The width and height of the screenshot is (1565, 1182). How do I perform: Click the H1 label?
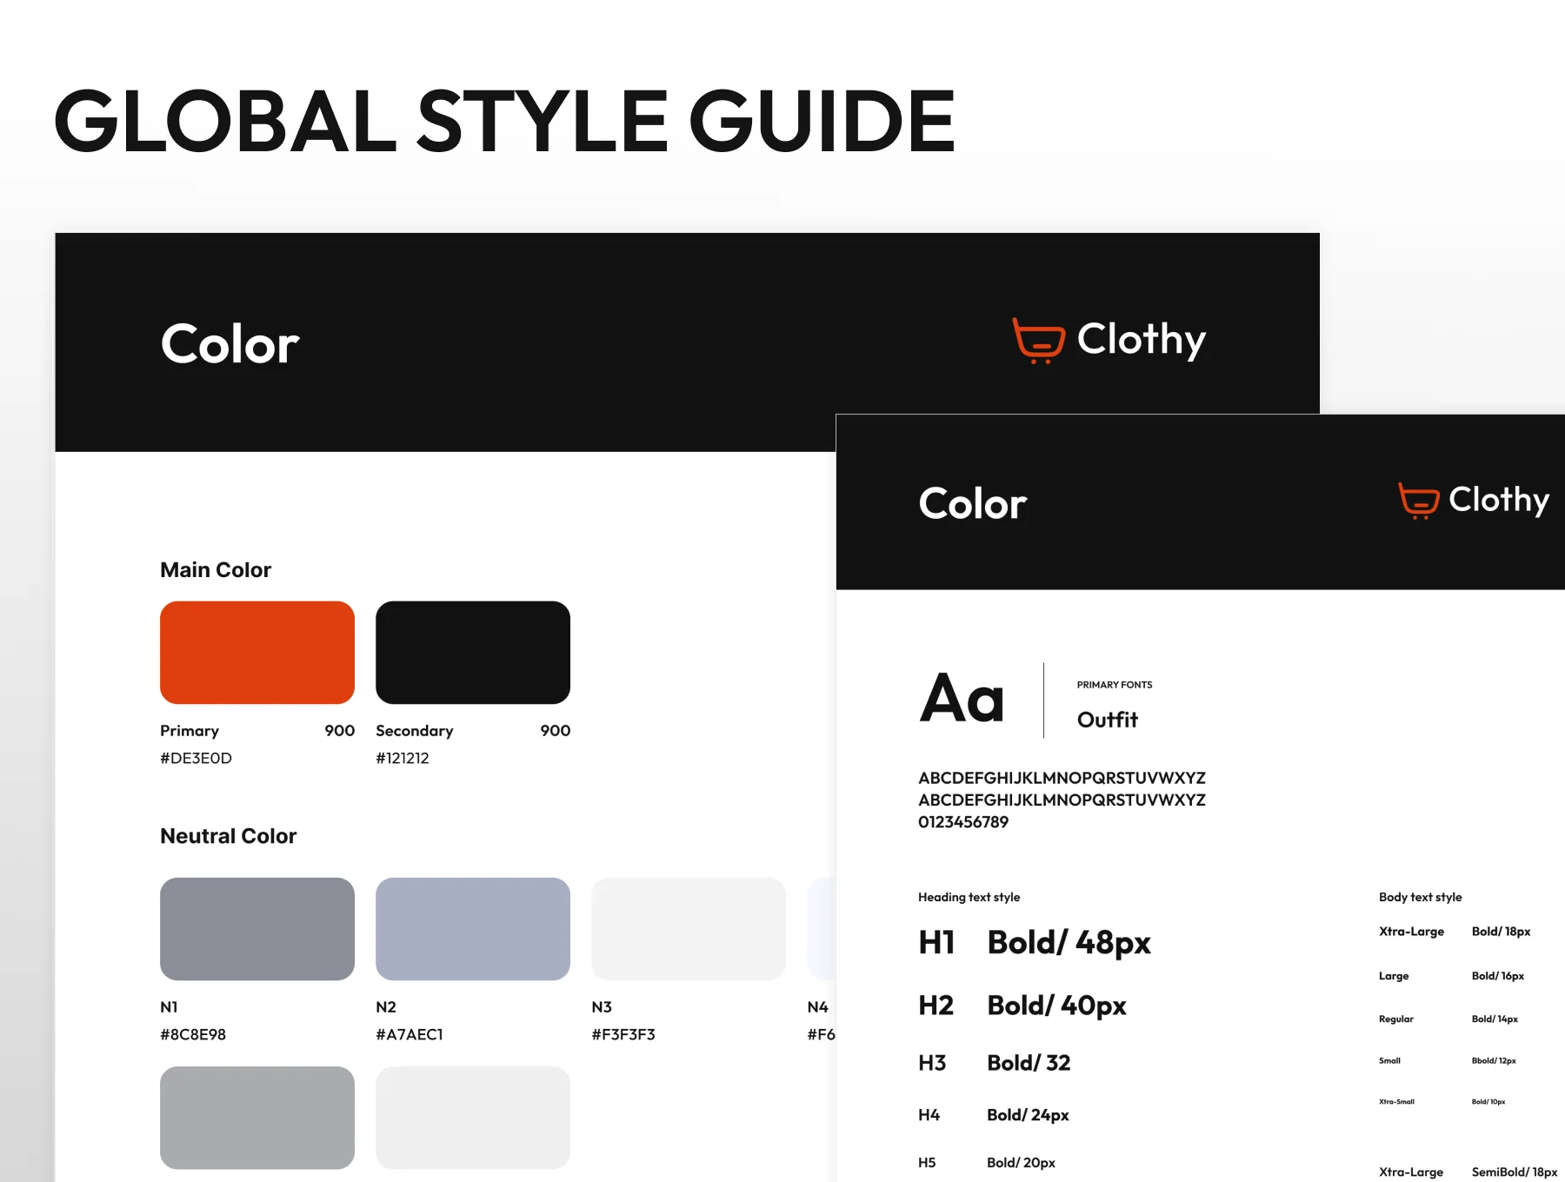pyautogui.click(x=937, y=943)
